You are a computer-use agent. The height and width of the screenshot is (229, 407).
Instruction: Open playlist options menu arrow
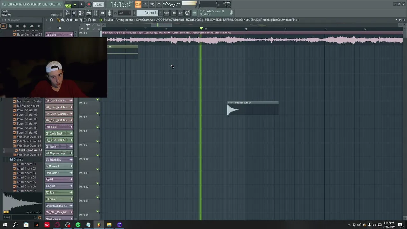pyautogui.click(x=47, y=20)
